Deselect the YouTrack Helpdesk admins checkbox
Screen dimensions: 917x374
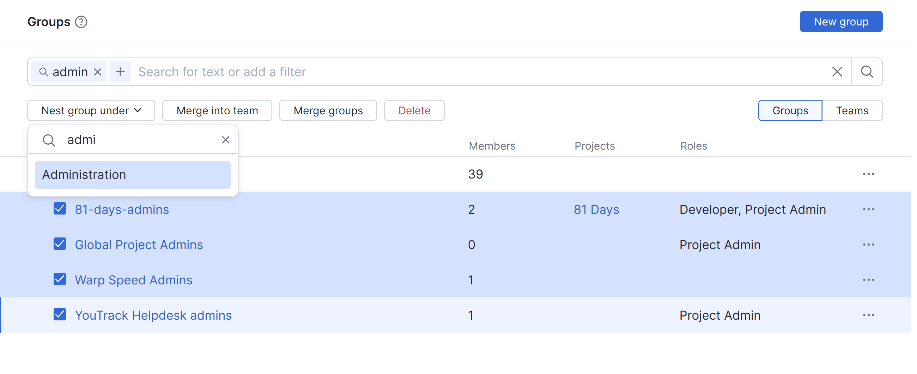60,314
